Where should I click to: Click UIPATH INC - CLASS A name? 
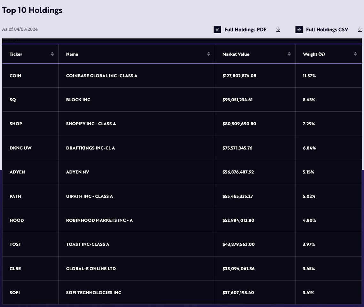click(89, 196)
